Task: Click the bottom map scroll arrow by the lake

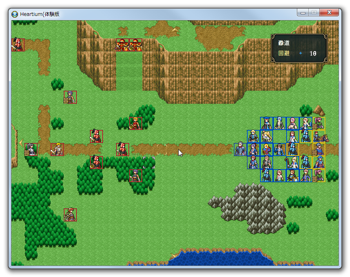Action: coord(174,255)
